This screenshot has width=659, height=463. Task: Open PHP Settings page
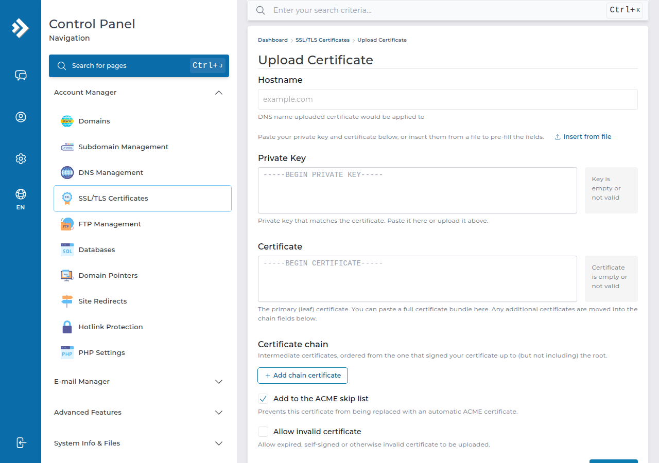point(143,353)
